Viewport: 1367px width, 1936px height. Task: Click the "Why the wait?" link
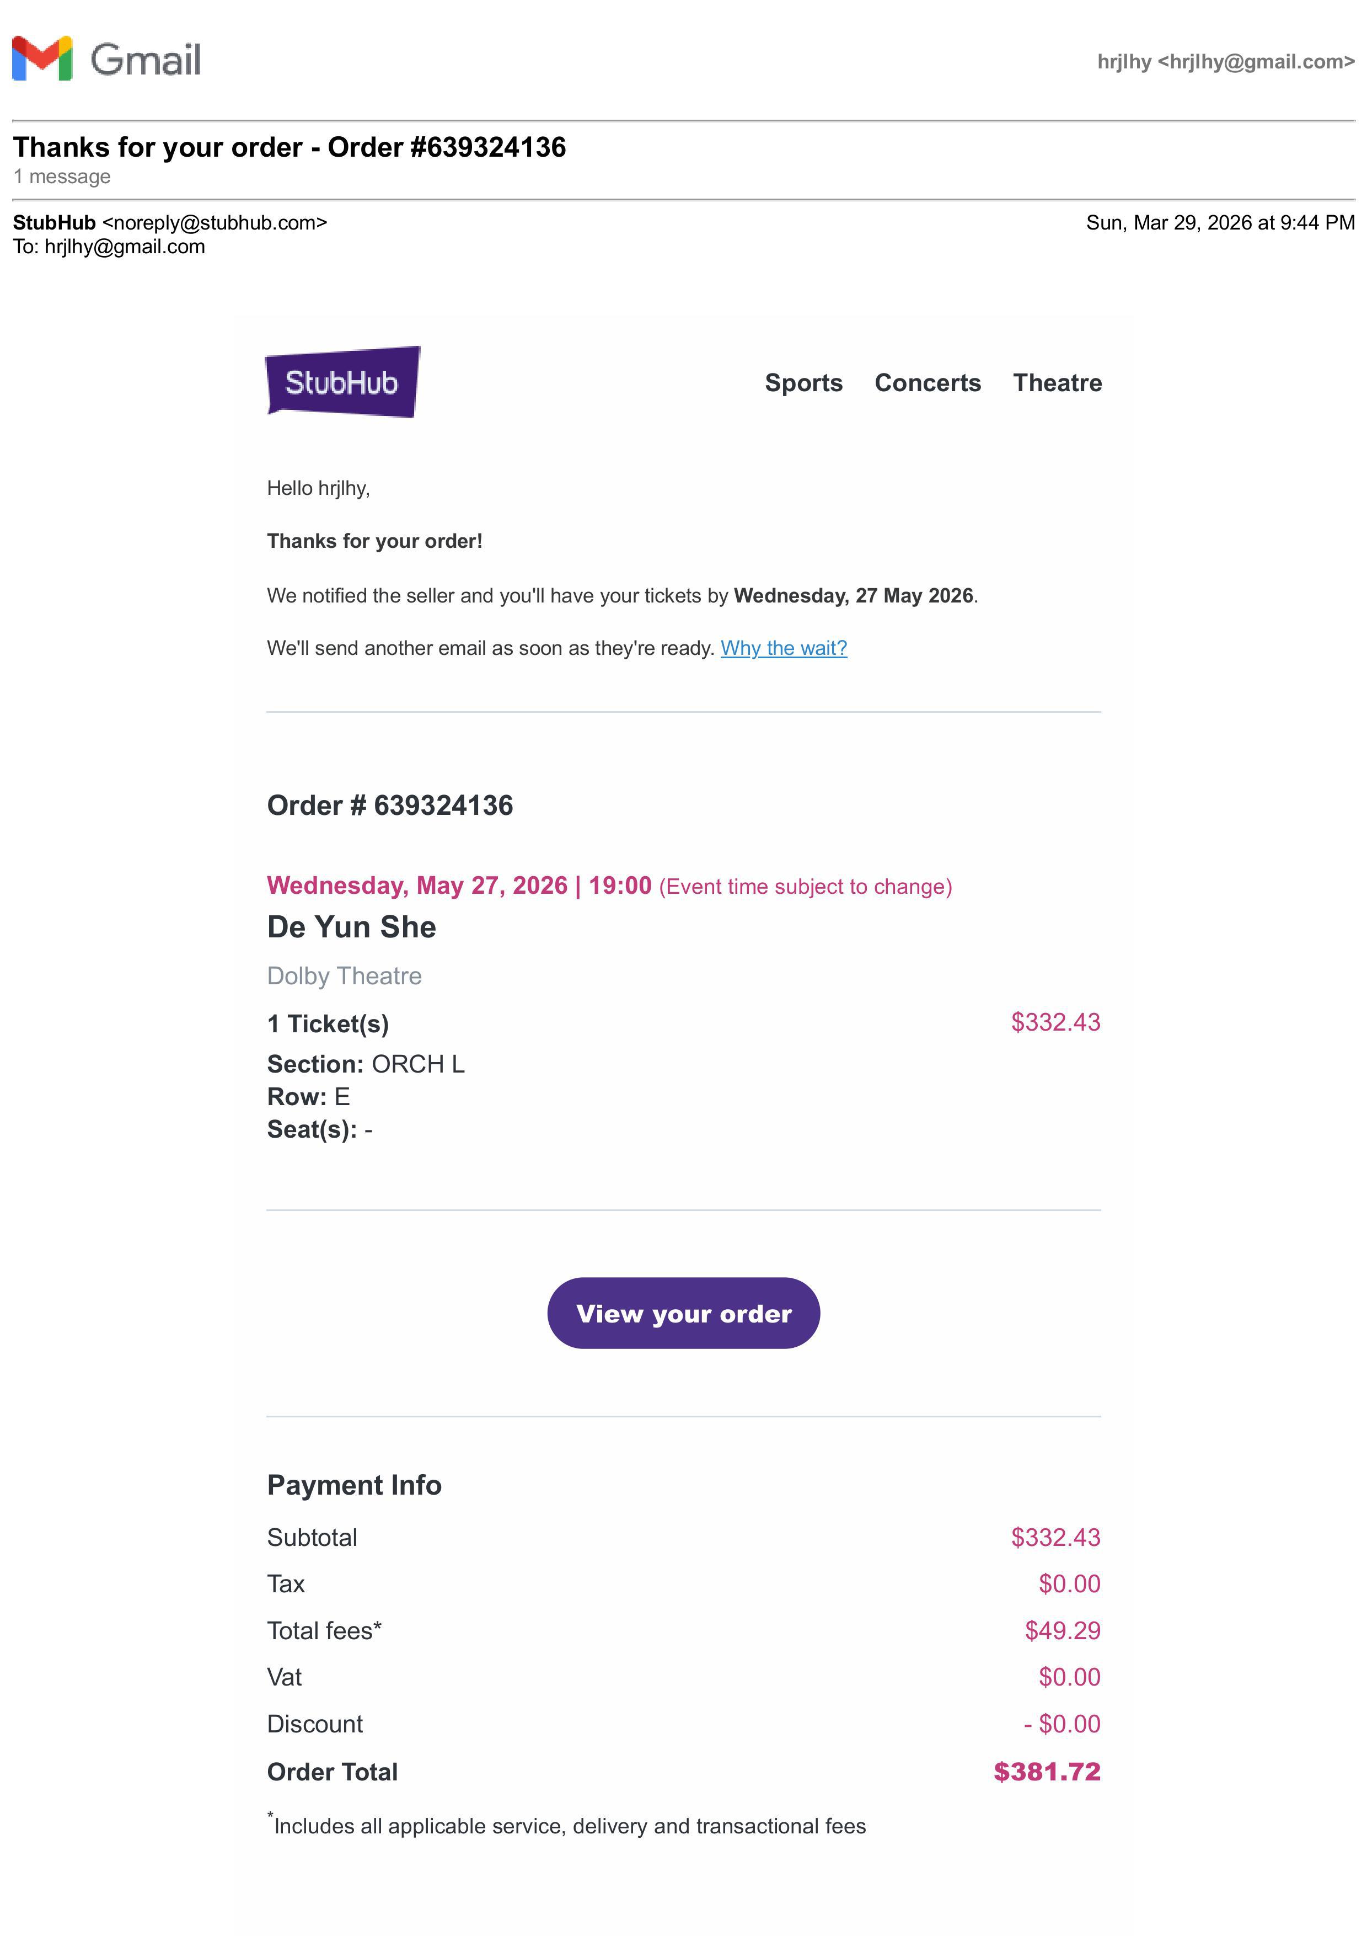tap(783, 648)
